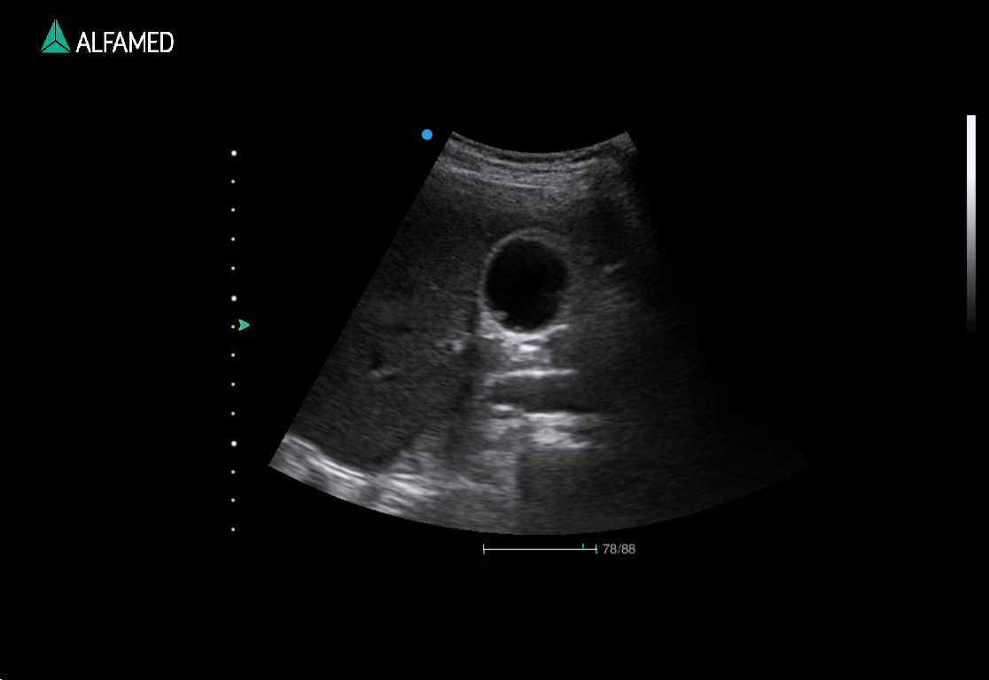
Task: Click the bright echo bands below the cyst
Action: click(x=530, y=374)
